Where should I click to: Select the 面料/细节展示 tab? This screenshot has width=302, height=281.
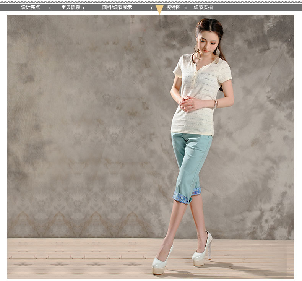pyautogui.click(x=117, y=7)
